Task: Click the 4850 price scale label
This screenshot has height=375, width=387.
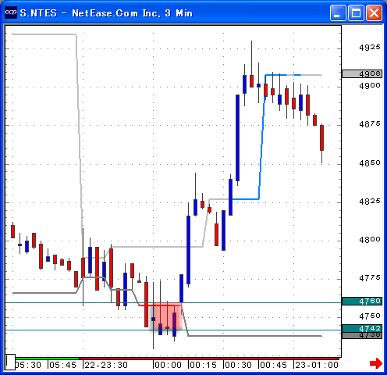Action: pyautogui.click(x=370, y=162)
